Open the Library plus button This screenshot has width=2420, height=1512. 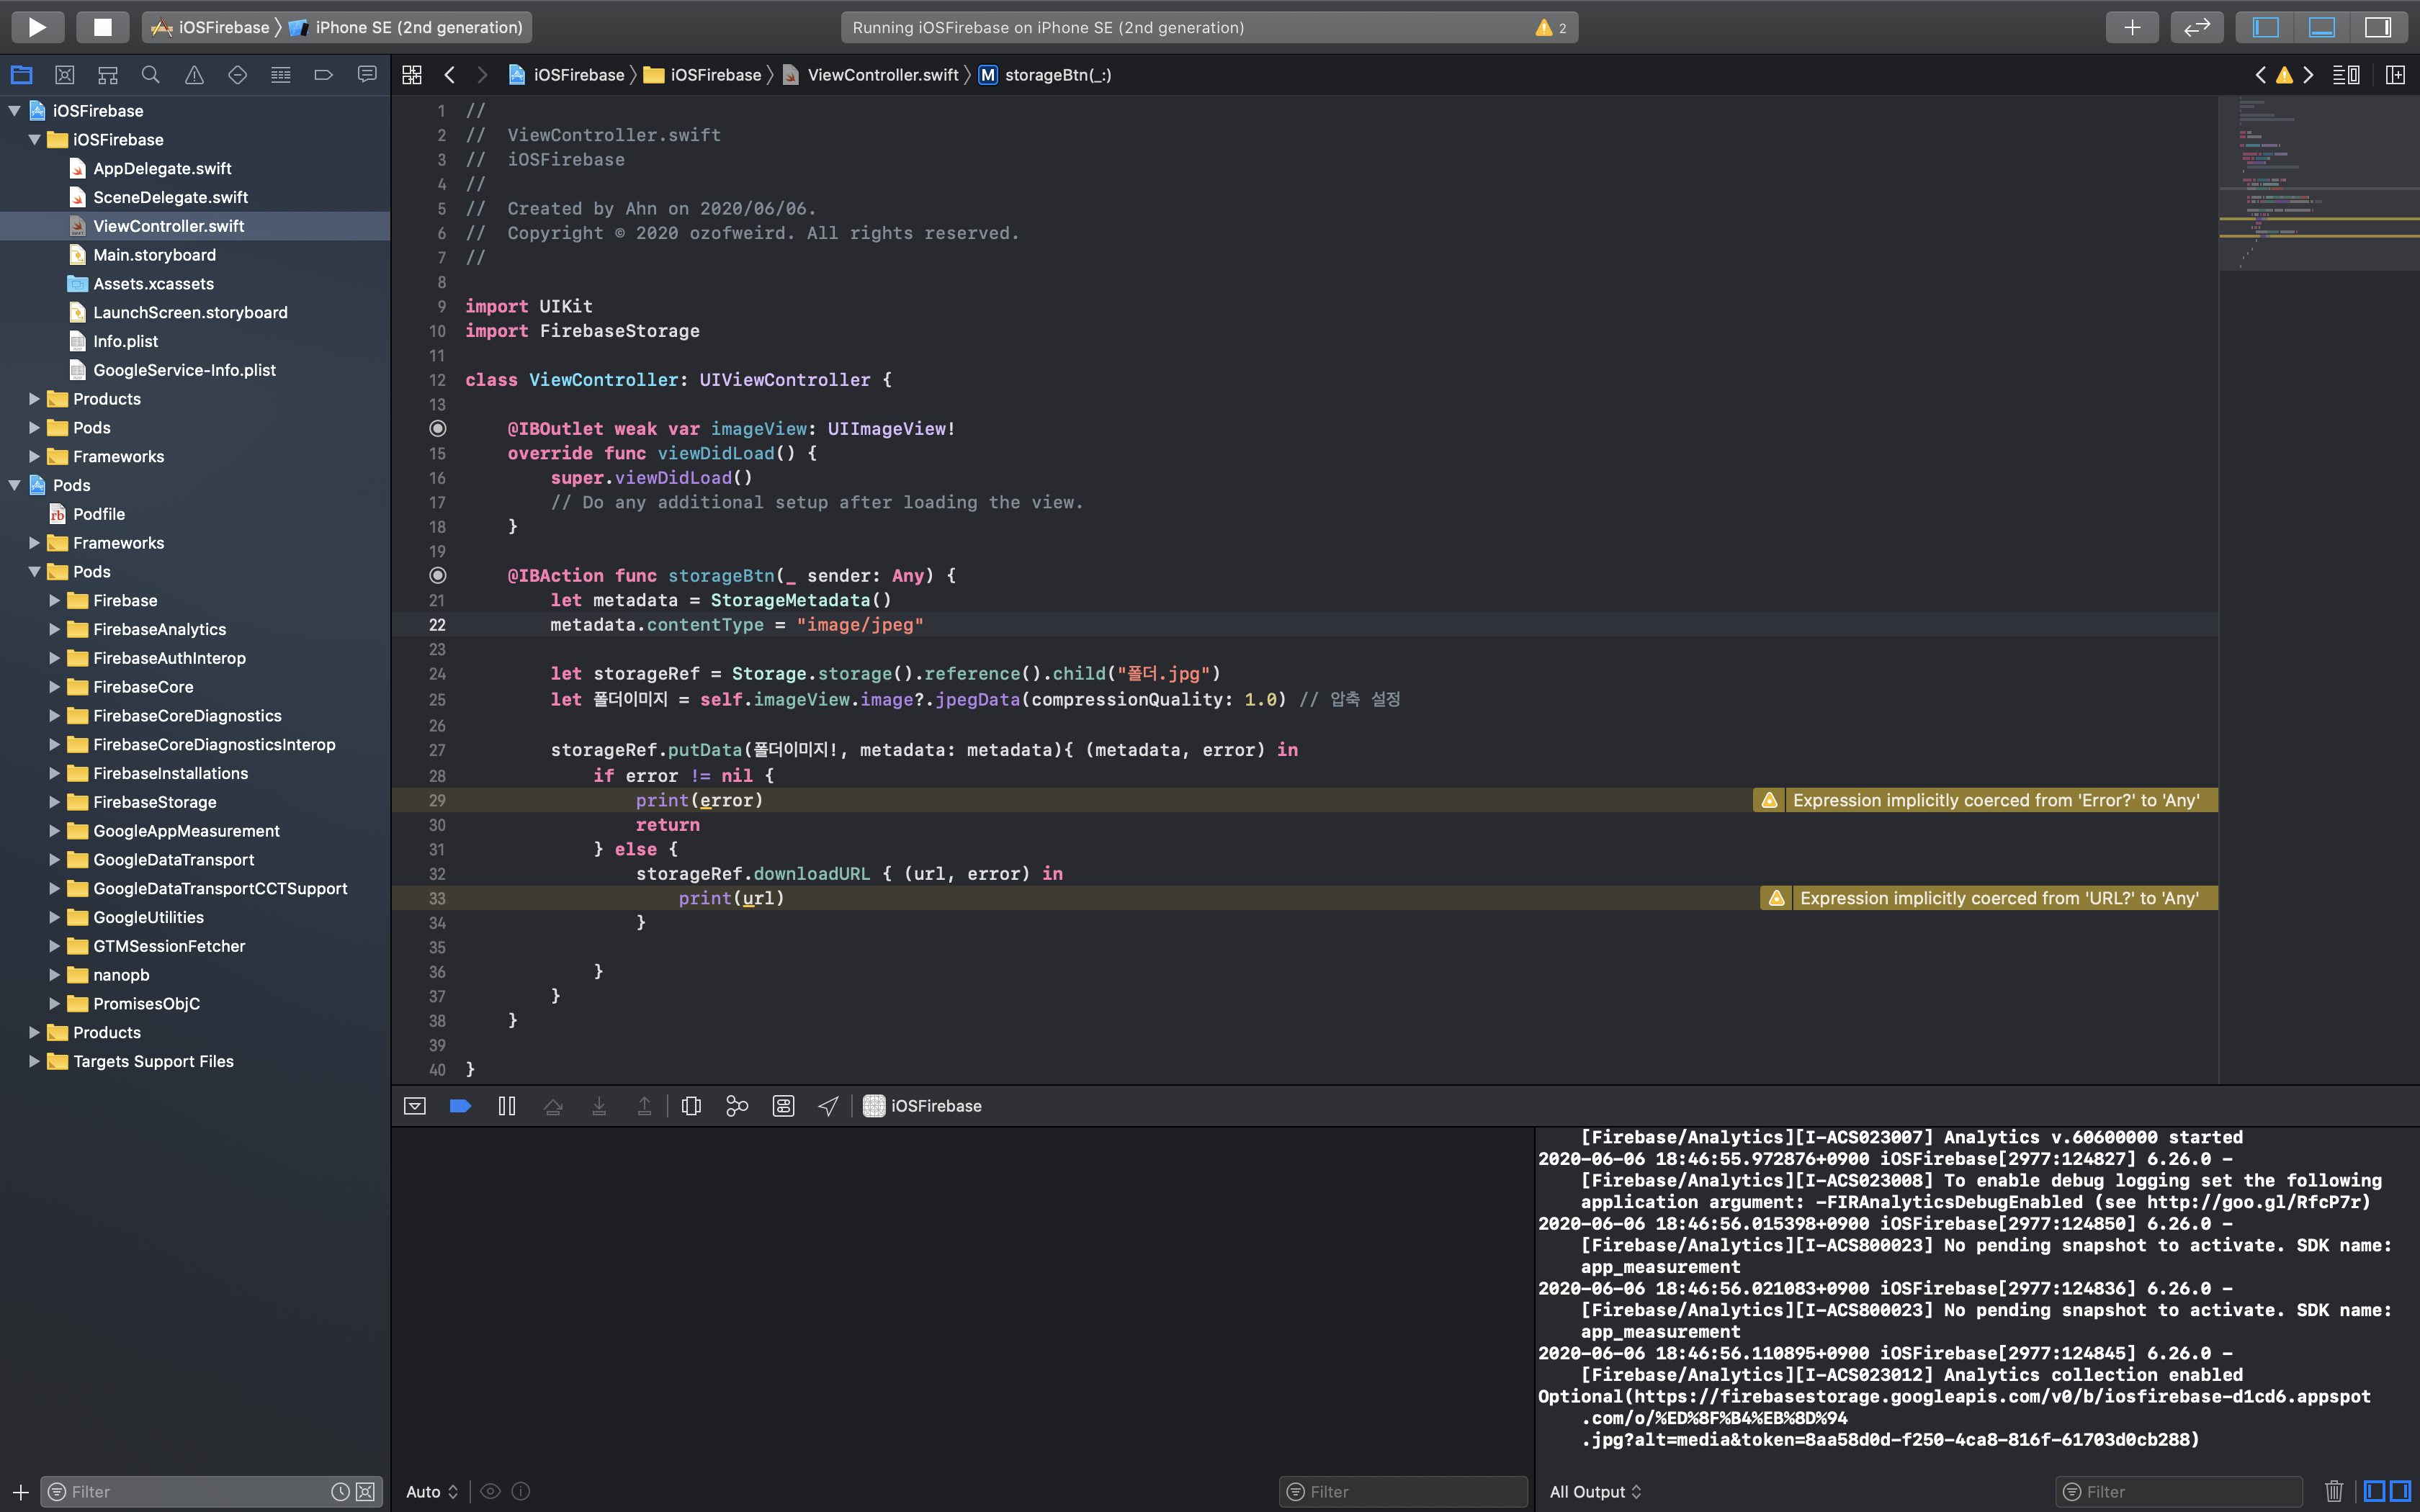(2132, 27)
